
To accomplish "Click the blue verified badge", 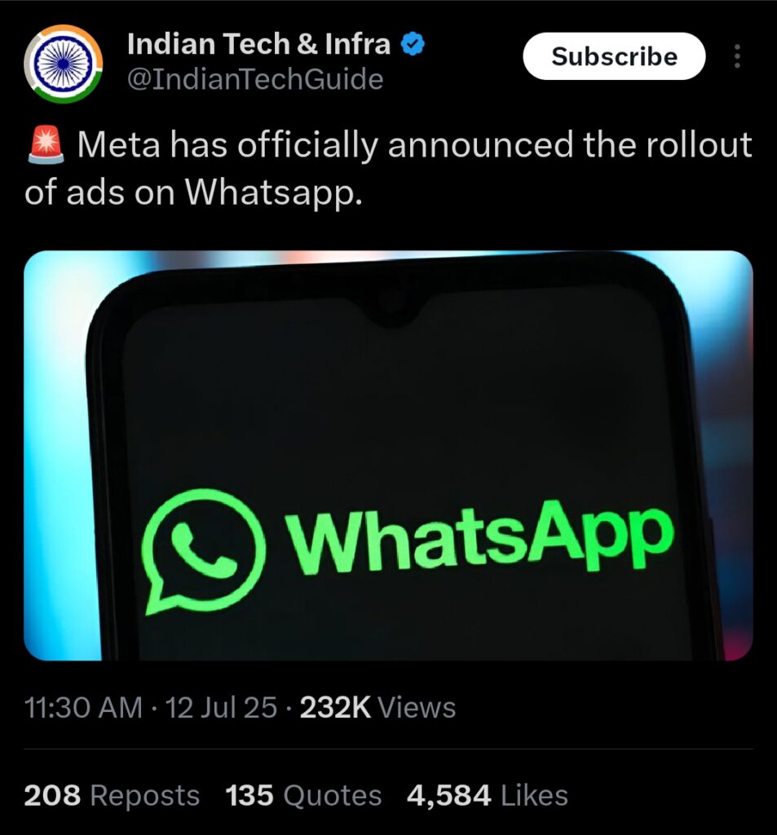I will coord(413,44).
